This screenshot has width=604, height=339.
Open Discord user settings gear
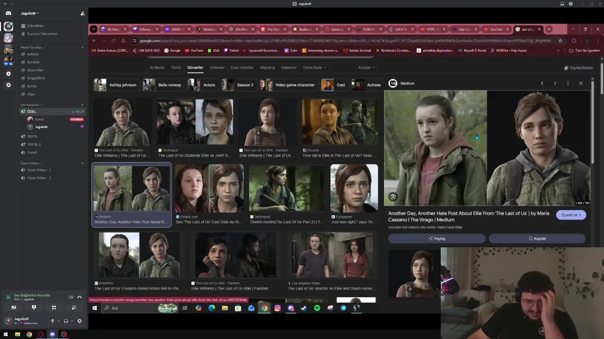click(x=79, y=321)
